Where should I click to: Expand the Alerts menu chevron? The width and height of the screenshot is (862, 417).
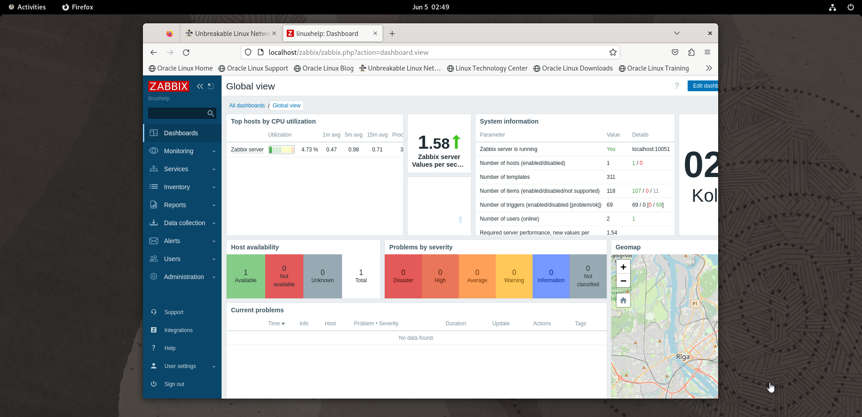214,241
